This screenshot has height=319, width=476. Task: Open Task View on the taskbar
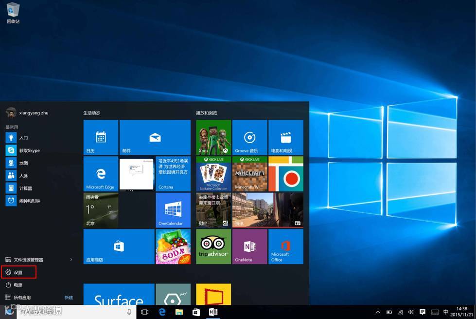(x=145, y=312)
